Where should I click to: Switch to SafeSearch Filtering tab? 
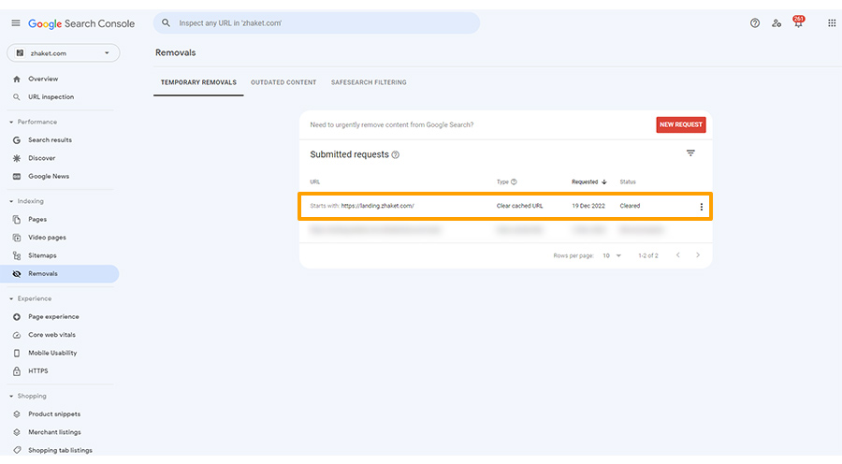369,82
